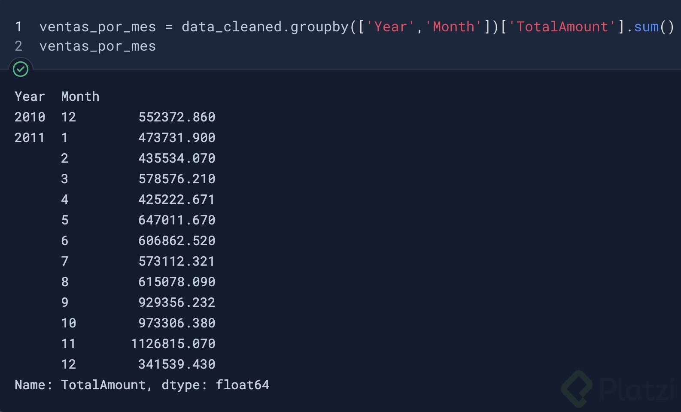Click the Year header in the output
681x412 pixels.
[x=30, y=97]
